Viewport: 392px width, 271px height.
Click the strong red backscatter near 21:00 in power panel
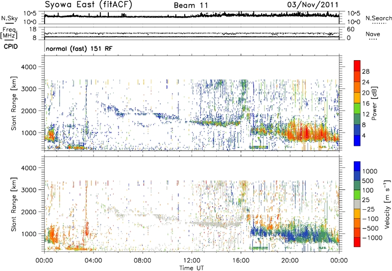click(x=305, y=132)
